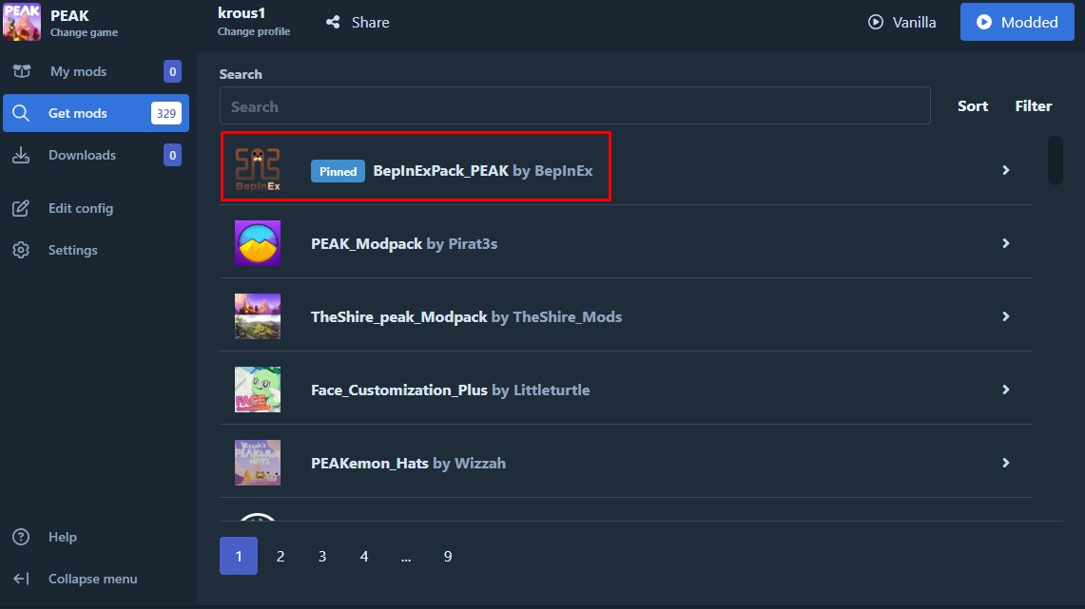Click Get mods count badge 329
1085x609 pixels.
[166, 113]
